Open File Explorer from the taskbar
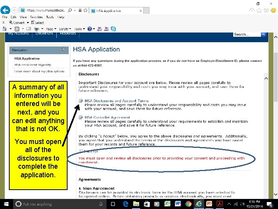This screenshot has width=278, height=209. click(x=136, y=204)
